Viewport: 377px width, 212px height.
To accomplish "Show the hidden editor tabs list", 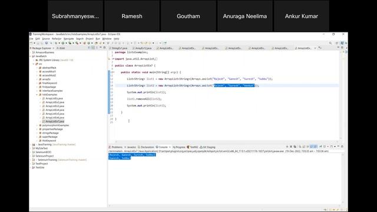I will pyautogui.click(x=320, y=48).
